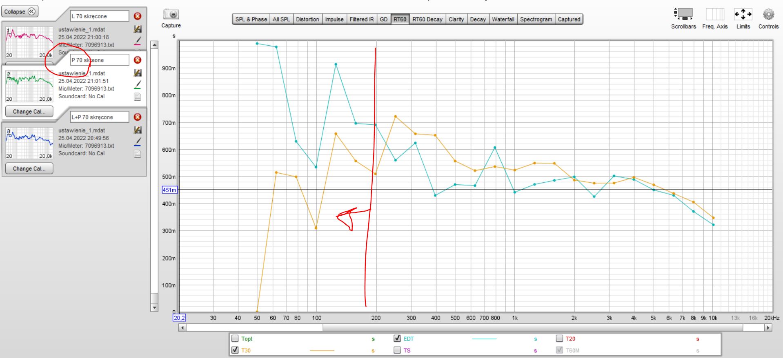
Task: Switch to SPL & Phase tab
Action: pyautogui.click(x=251, y=19)
